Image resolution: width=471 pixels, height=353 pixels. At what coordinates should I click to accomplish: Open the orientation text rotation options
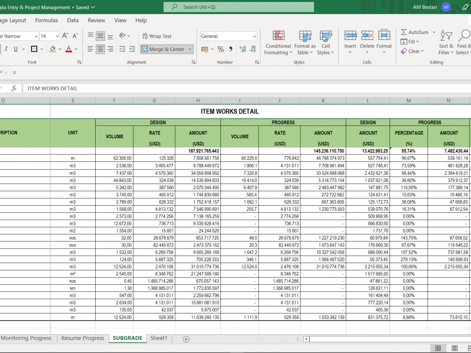pos(124,36)
